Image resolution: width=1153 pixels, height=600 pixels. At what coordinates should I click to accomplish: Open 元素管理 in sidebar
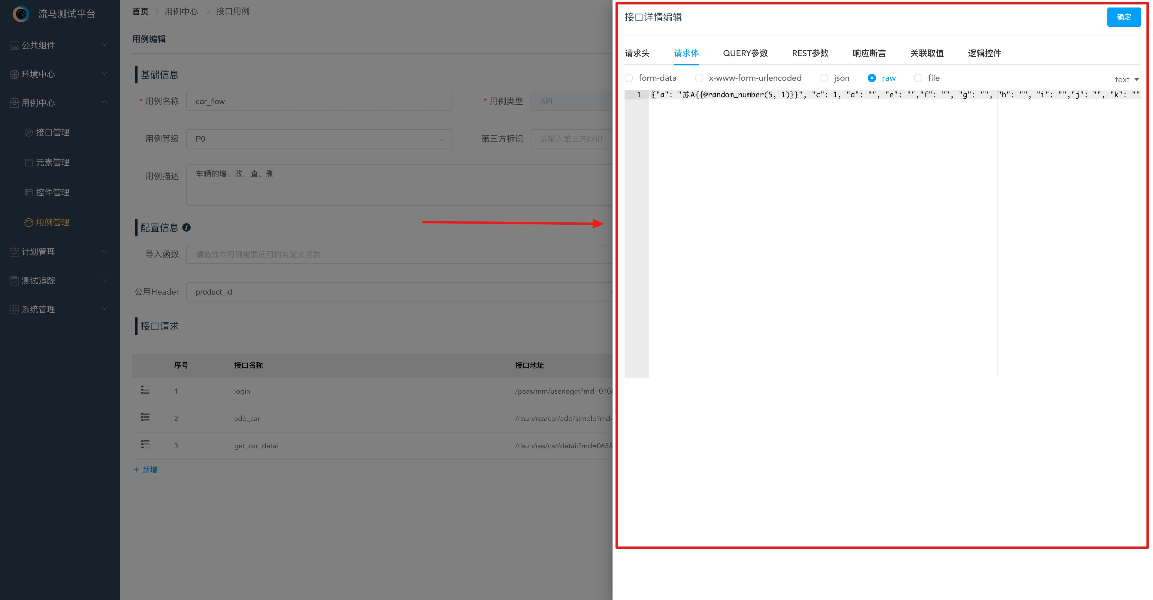tap(52, 162)
